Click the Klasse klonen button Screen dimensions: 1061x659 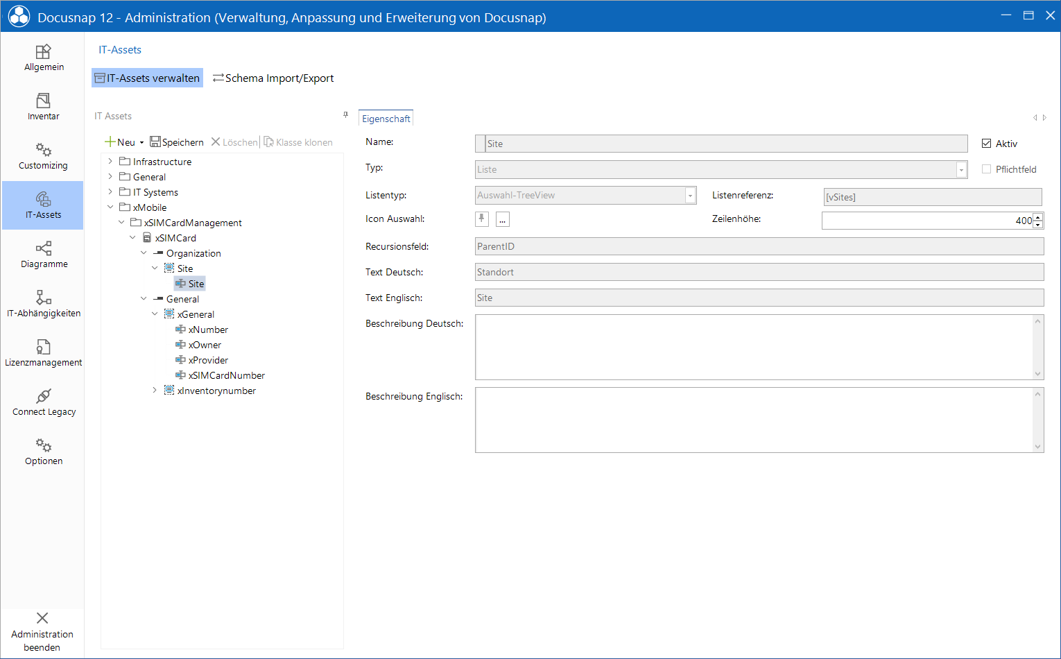pos(298,142)
